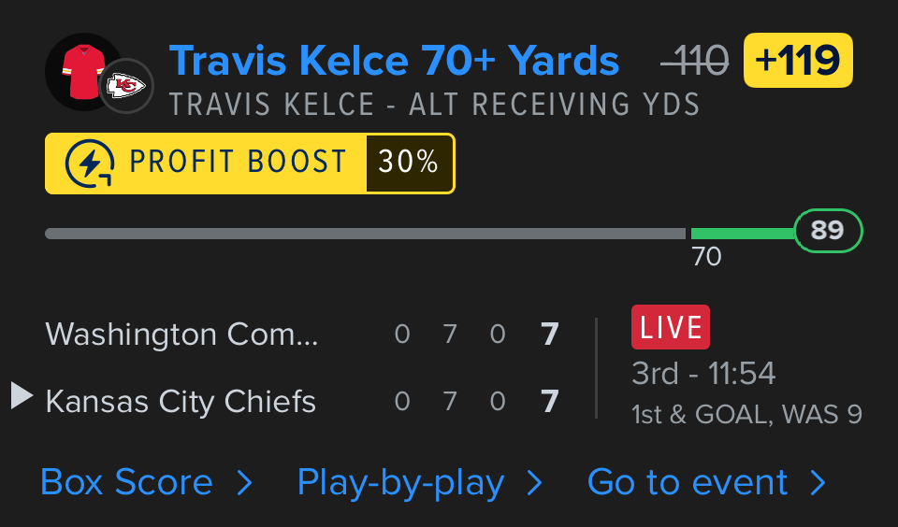This screenshot has width=898, height=527.
Task: Click the profit boost lightning bolt icon
Action: [91, 164]
